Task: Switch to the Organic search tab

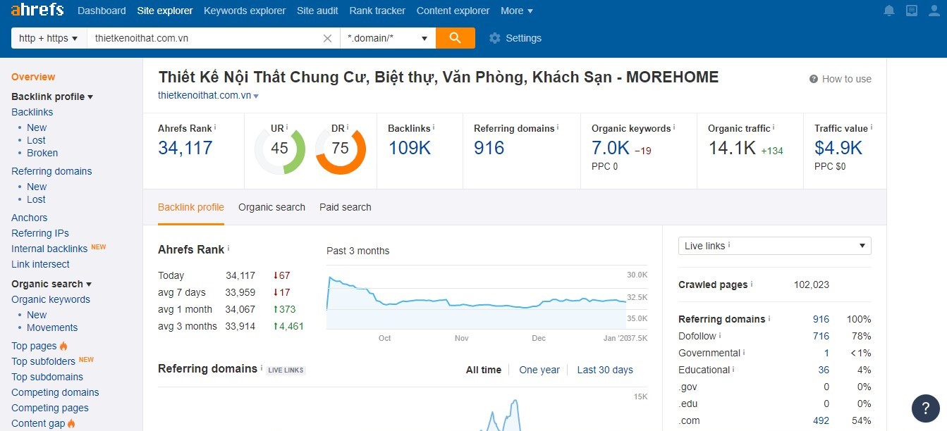Action: (271, 207)
